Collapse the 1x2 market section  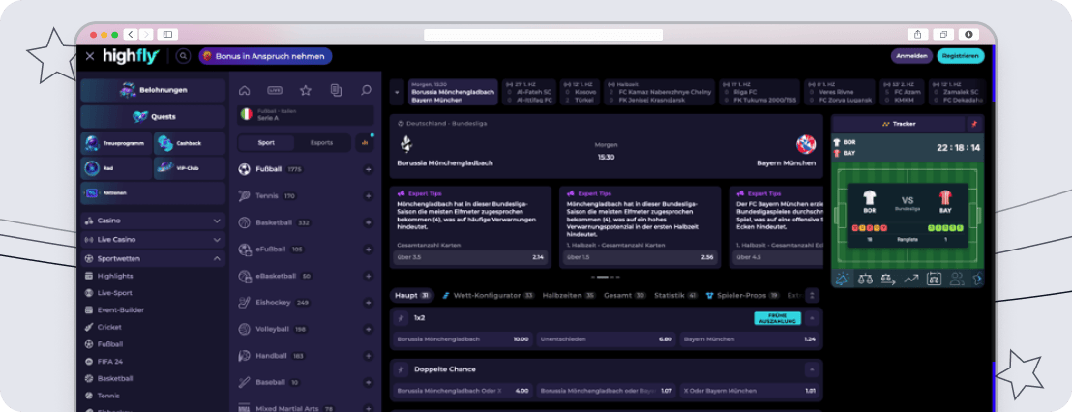coord(812,318)
